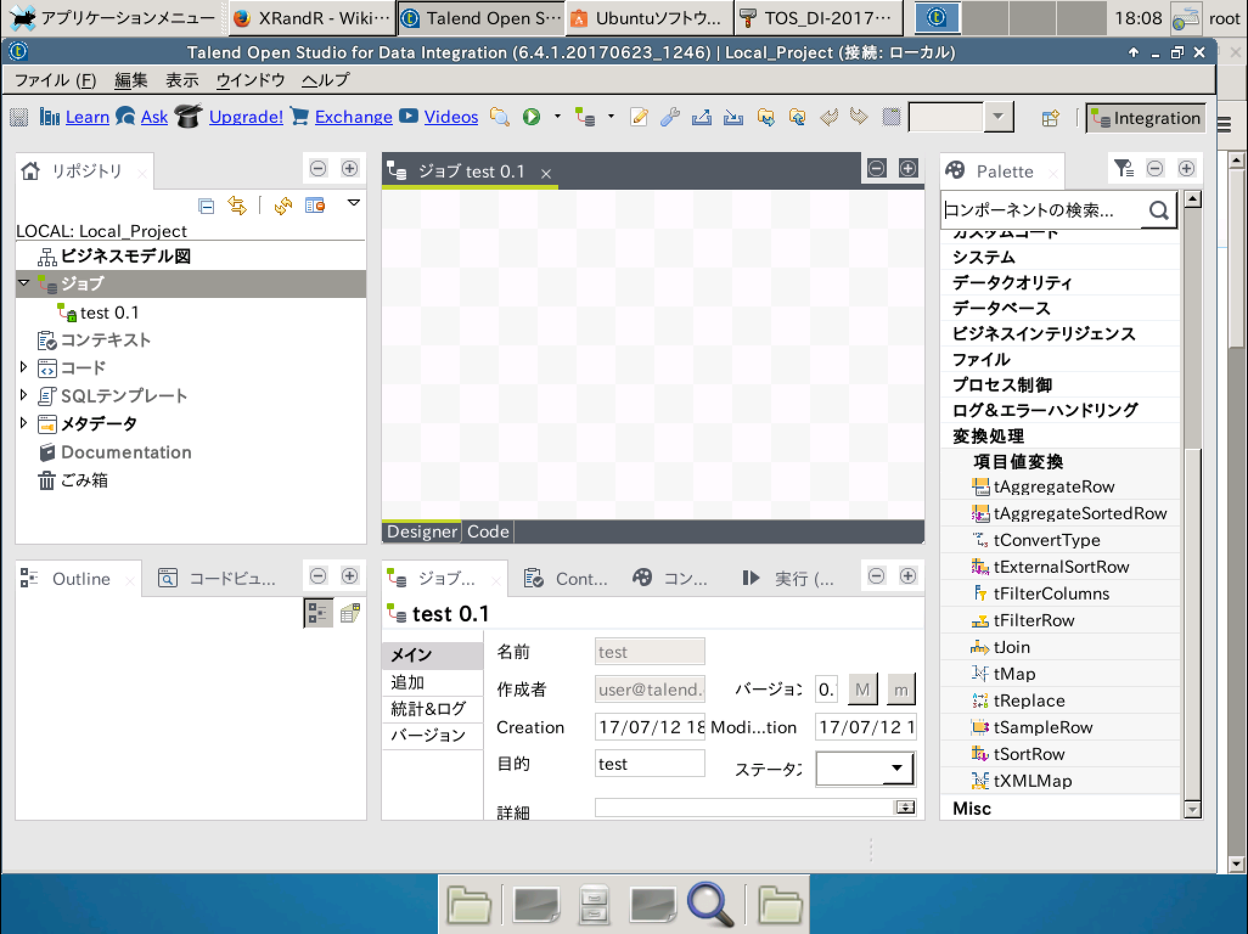
Task: Click the Palette filter icon
Action: (1123, 168)
